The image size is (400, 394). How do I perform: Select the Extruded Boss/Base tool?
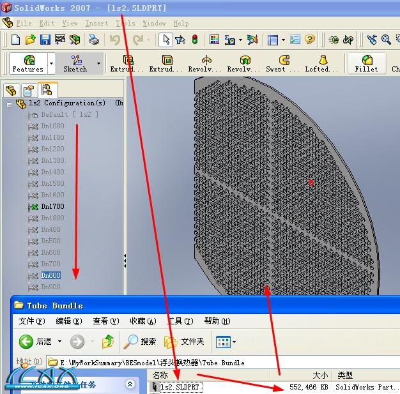128,63
